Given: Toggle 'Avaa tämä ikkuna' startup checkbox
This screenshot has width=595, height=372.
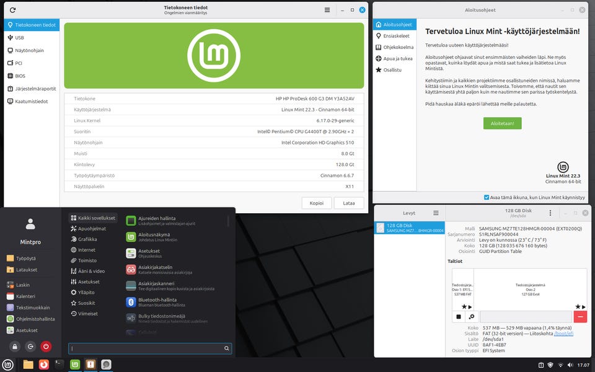Looking at the screenshot, I should click(x=487, y=197).
